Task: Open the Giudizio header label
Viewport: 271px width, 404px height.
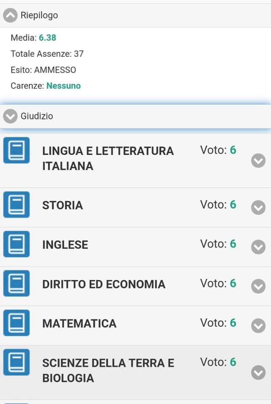Action: click(x=37, y=116)
